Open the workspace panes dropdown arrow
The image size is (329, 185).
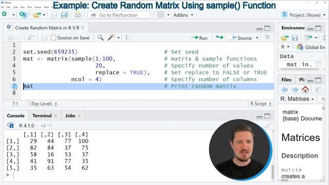point(168,15)
